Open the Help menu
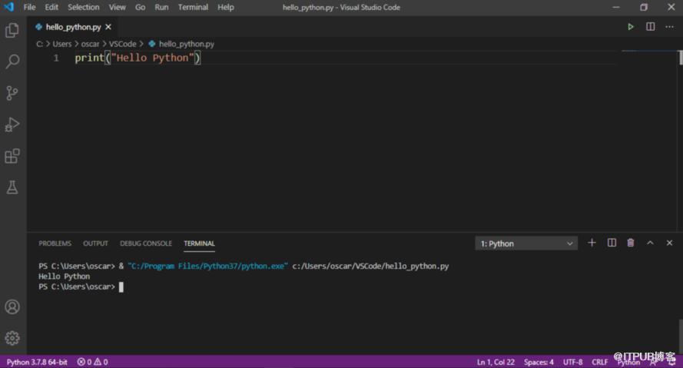 click(226, 7)
